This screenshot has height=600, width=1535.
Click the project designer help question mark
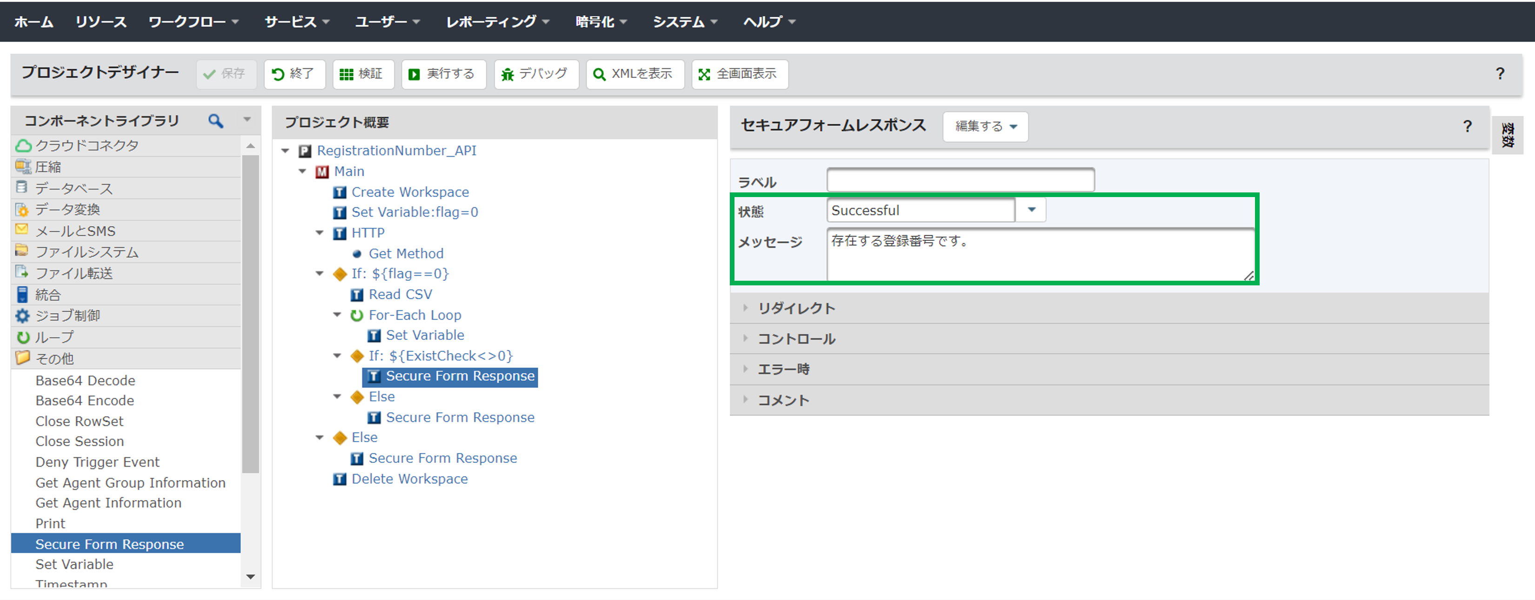[x=1500, y=74]
